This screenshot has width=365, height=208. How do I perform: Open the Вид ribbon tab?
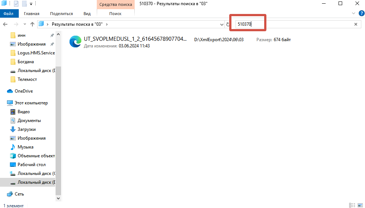click(87, 14)
